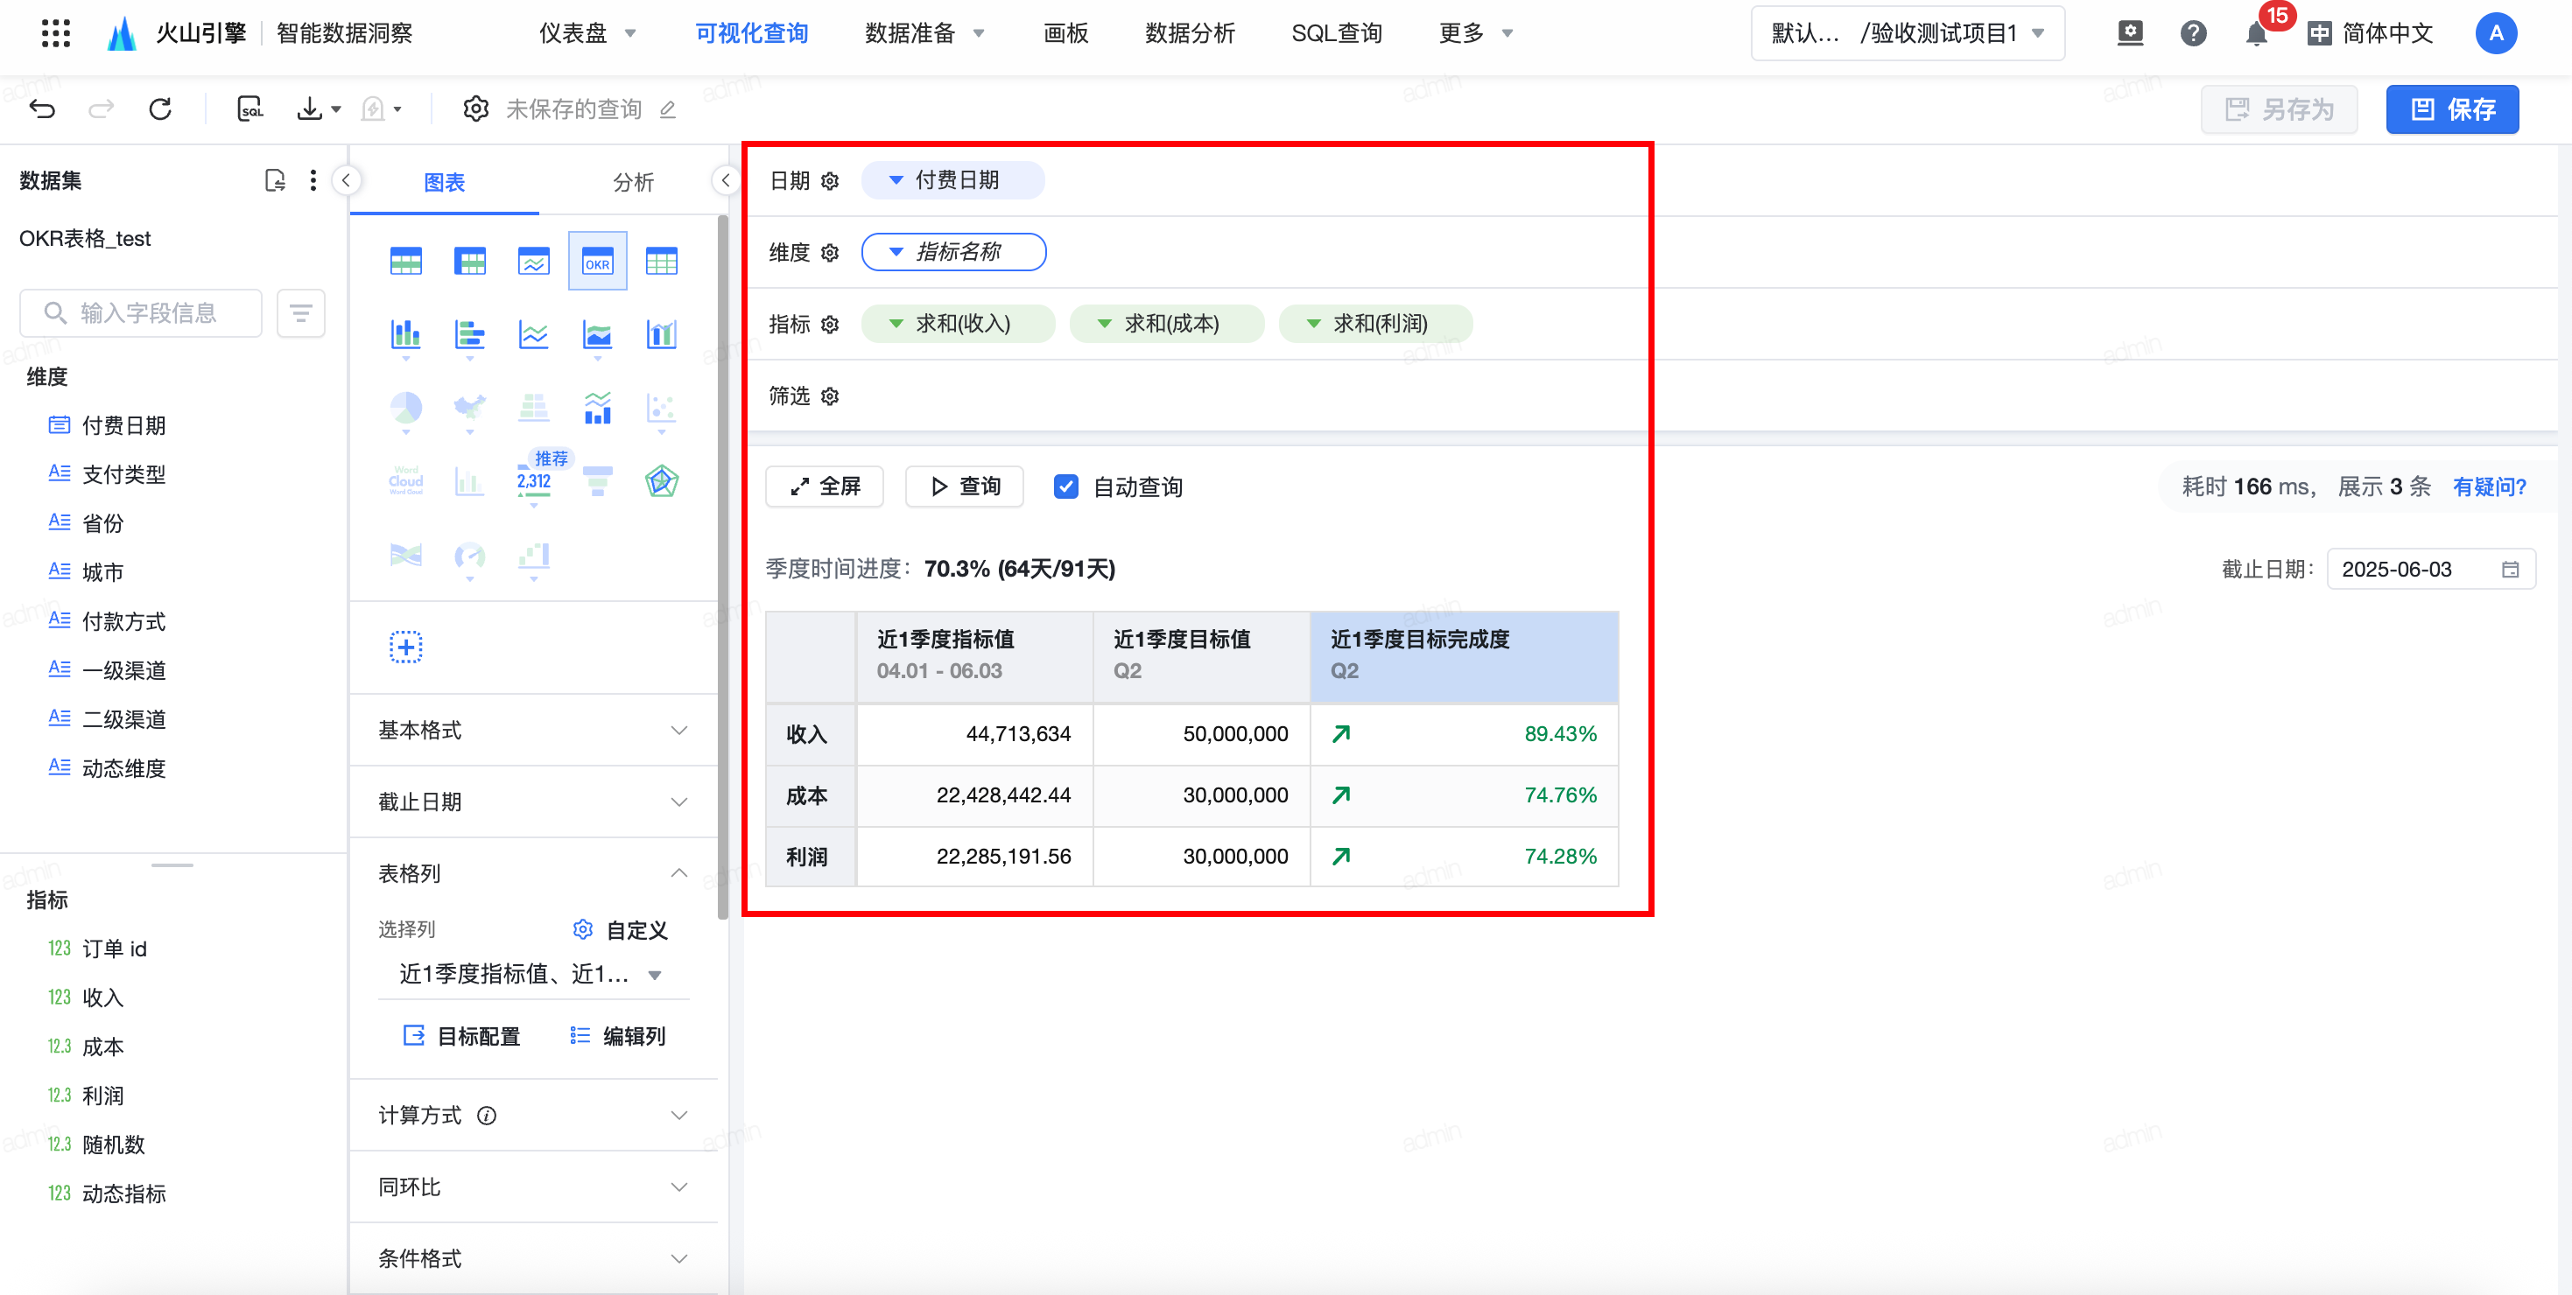Choose the horizontal bar chart icon
This screenshot has height=1295, width=2572.
pos(469,334)
